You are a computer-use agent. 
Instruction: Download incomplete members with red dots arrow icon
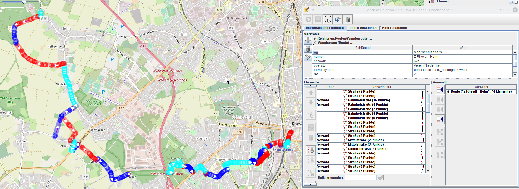pyautogui.click(x=311, y=150)
